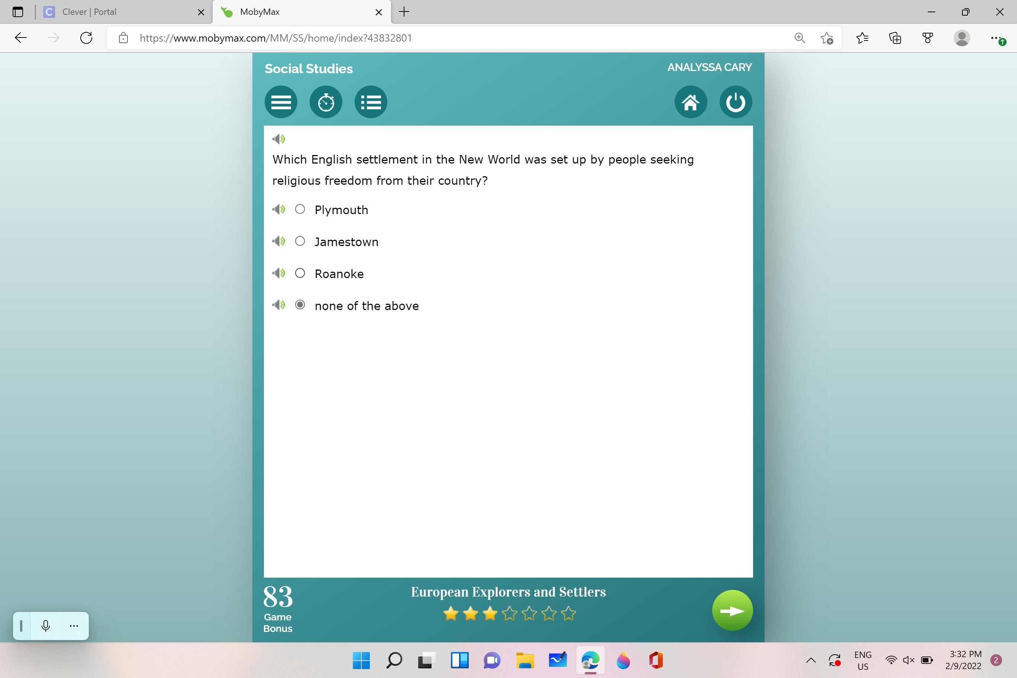Select the Jamestown radio button

(300, 241)
